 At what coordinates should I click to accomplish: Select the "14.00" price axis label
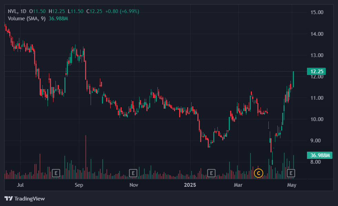click(x=317, y=34)
